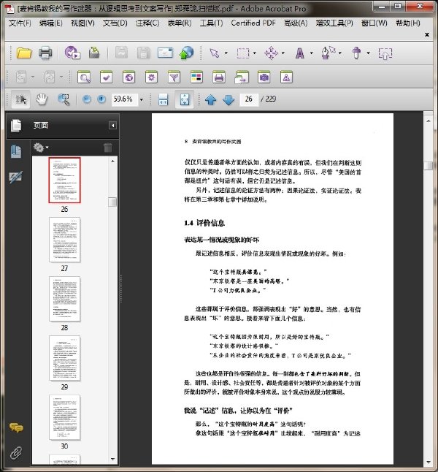Screen dimensions: 438x472
Task: Select page 30 thumbnail
Action: 65,417
